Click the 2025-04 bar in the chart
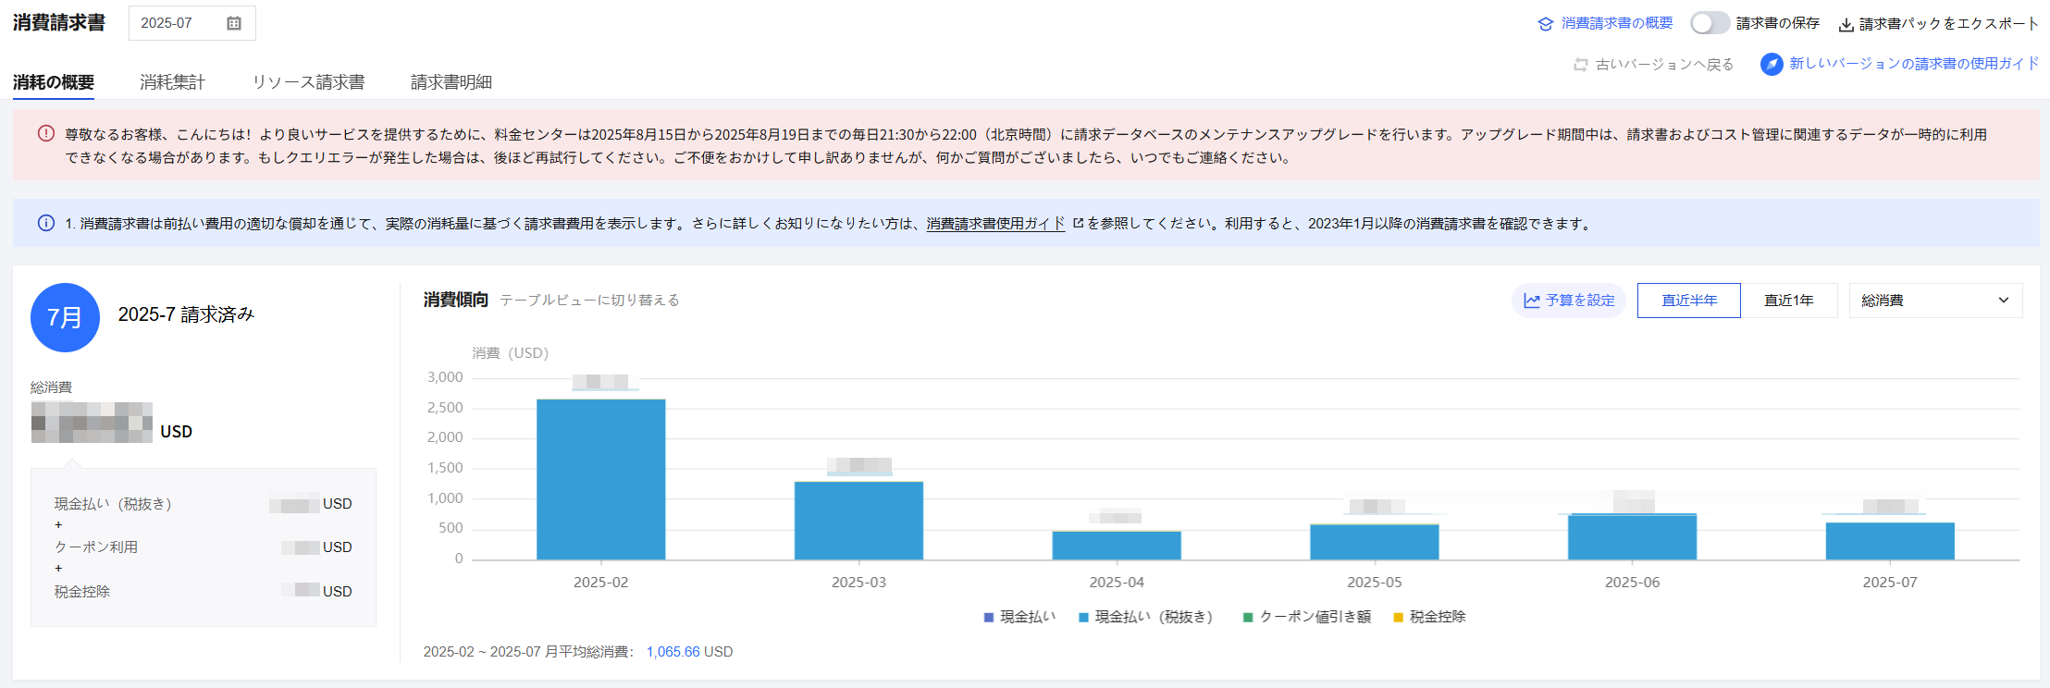2050x688 pixels. (x=1117, y=546)
